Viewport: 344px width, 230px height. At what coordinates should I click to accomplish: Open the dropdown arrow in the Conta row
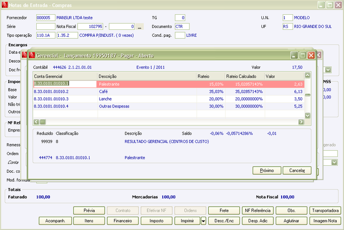(334, 163)
